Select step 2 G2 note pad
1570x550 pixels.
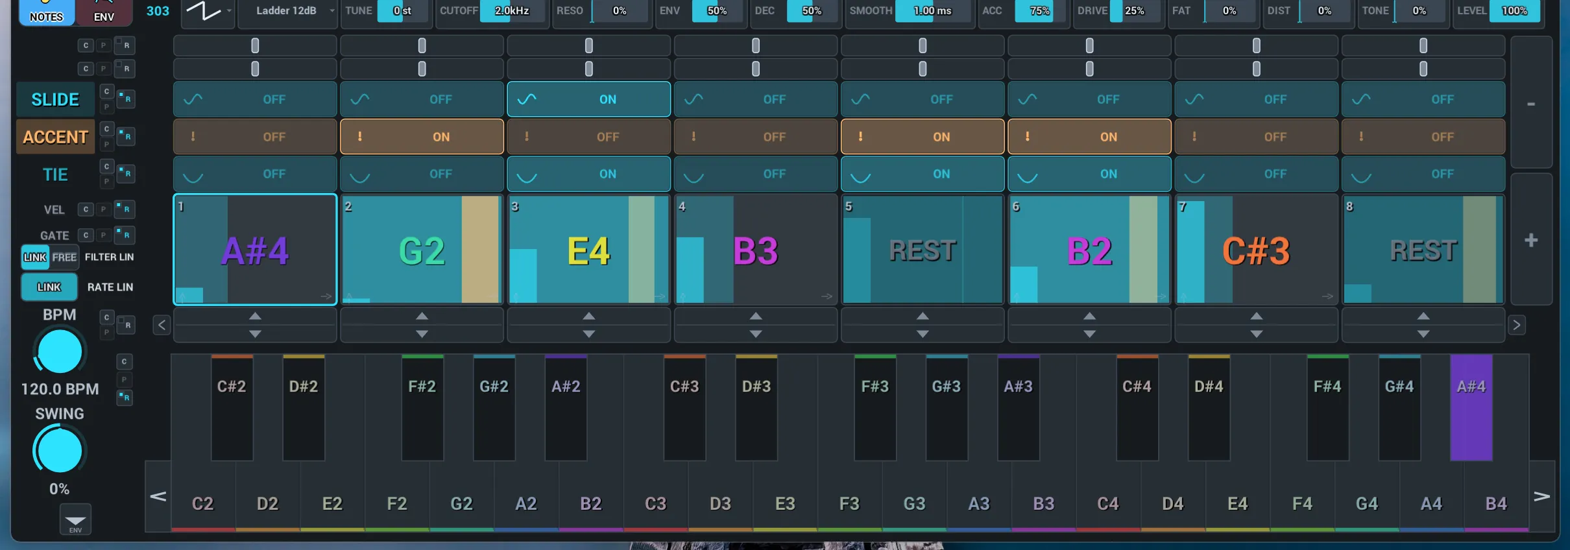[422, 250]
